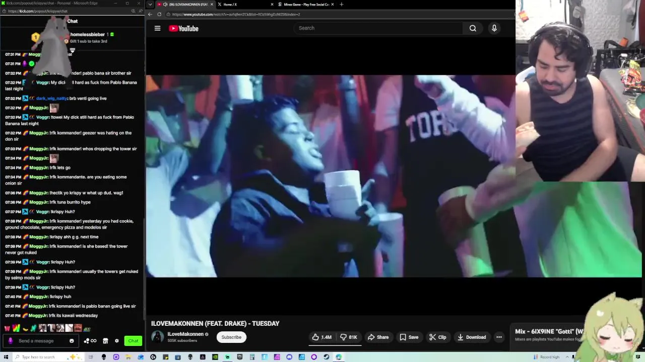Subscribe to ILoveMakonnen channel

click(x=231, y=337)
